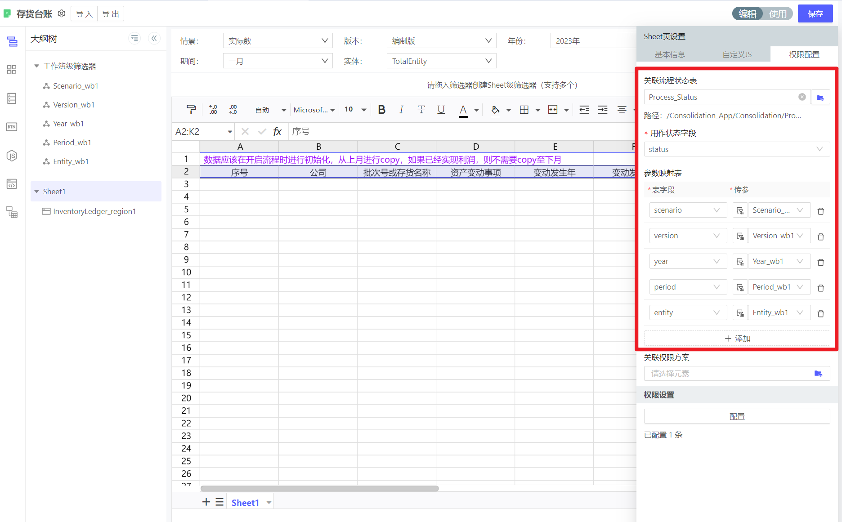Collapse the outline tree panel

tap(154, 39)
